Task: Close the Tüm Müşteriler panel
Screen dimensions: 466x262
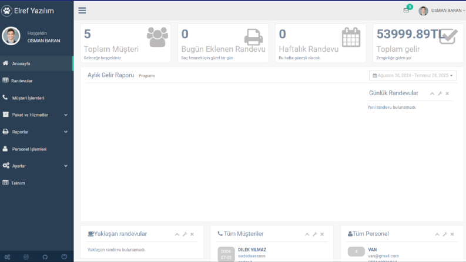Action: (x=322, y=234)
